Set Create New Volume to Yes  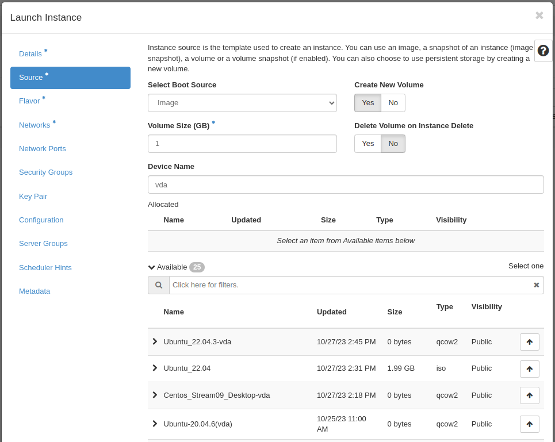[368, 103]
